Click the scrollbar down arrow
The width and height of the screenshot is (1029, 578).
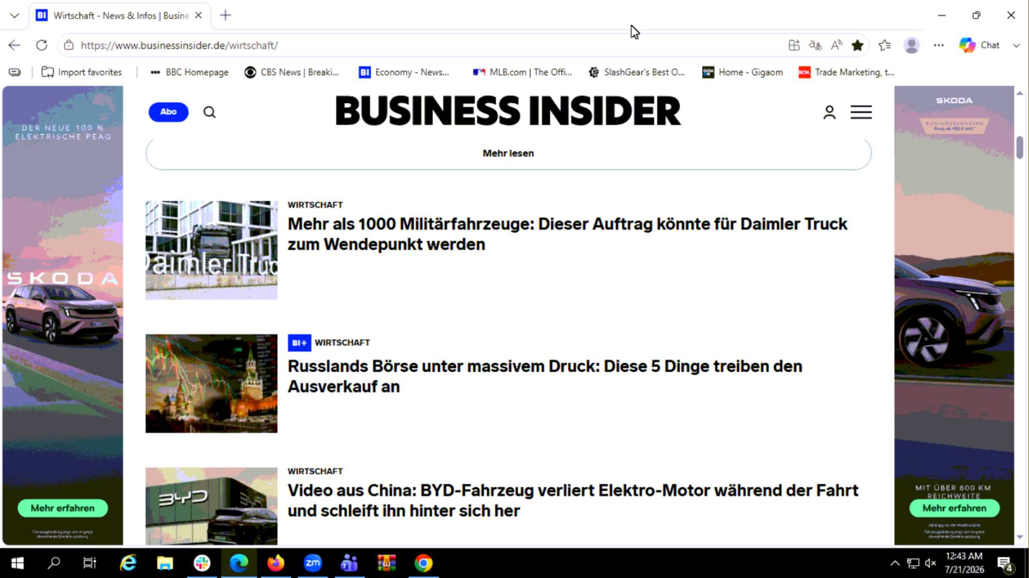[1020, 537]
